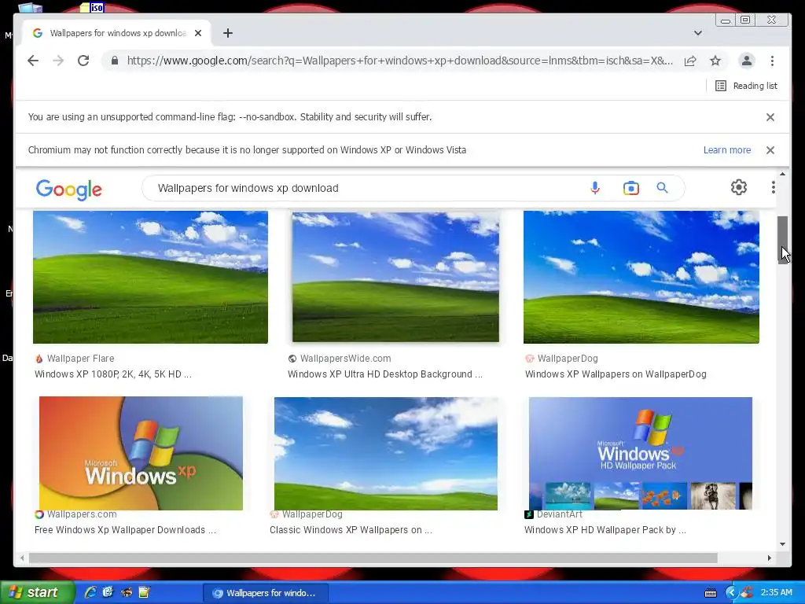Click the DeviantArt source label
Image resolution: width=805 pixels, height=604 pixels.
pyautogui.click(x=559, y=514)
